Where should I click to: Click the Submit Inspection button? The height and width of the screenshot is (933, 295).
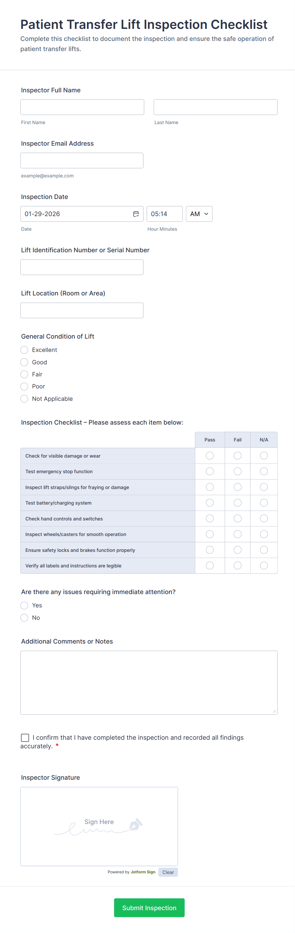tap(149, 908)
